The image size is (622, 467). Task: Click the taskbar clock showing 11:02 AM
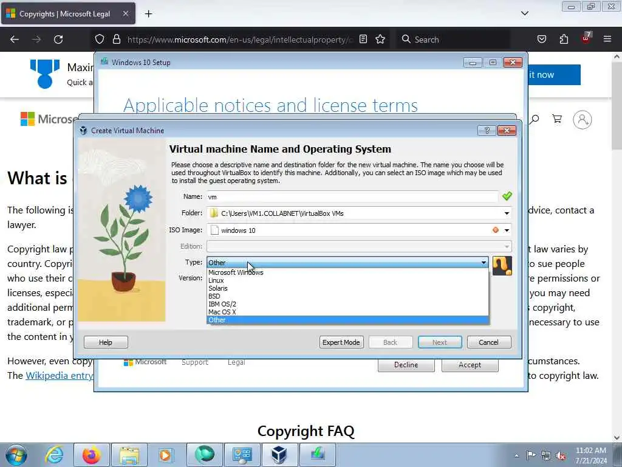tap(590, 455)
